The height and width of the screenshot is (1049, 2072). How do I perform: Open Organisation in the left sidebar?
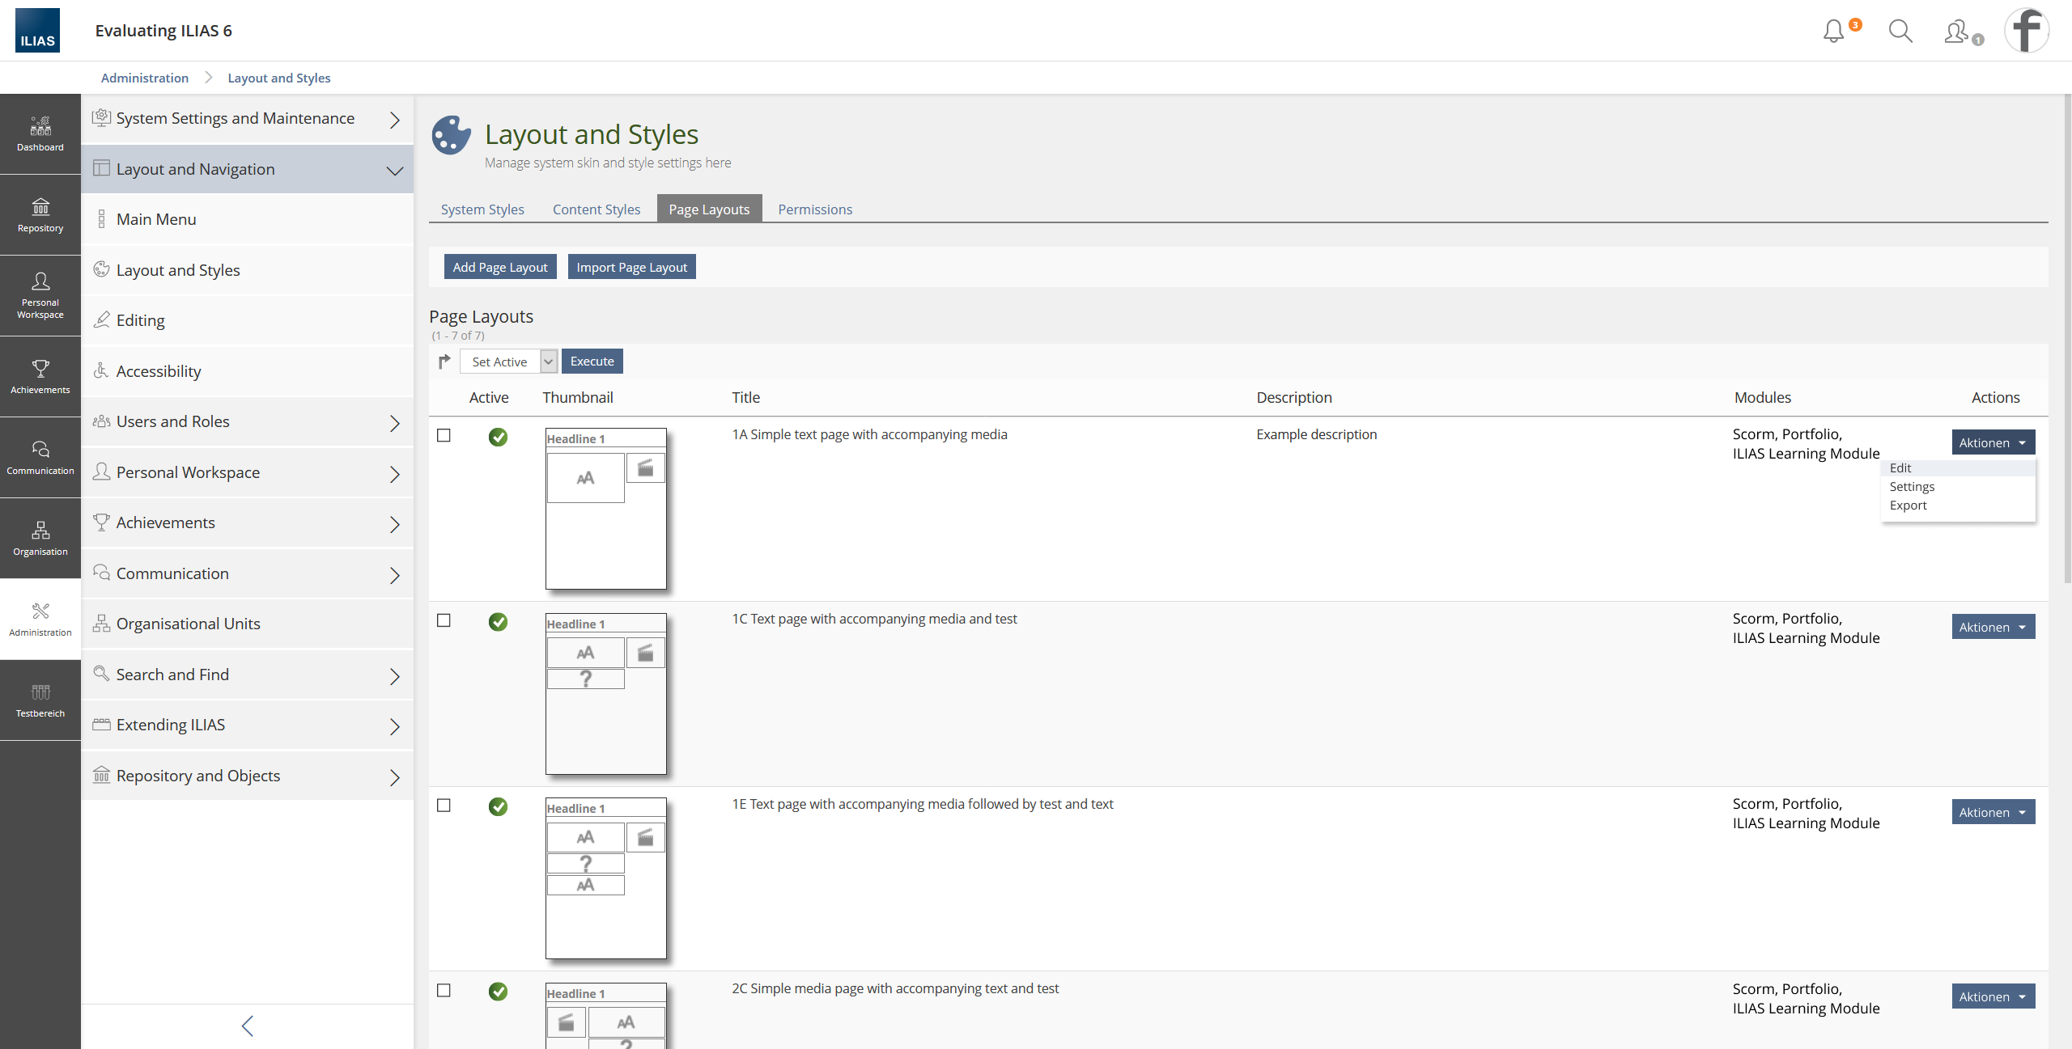pyautogui.click(x=40, y=539)
